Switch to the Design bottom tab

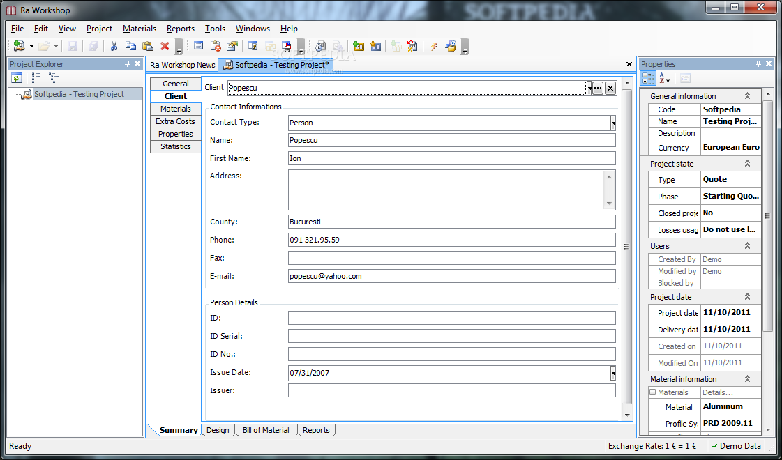point(218,430)
